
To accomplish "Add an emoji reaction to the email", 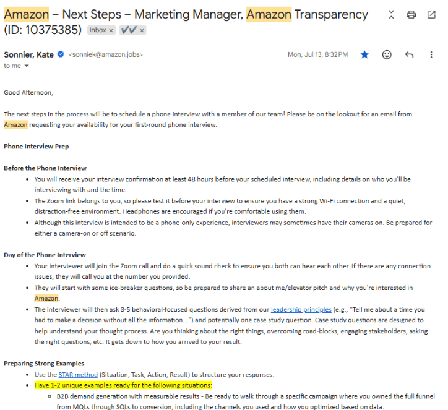I will [387, 54].
